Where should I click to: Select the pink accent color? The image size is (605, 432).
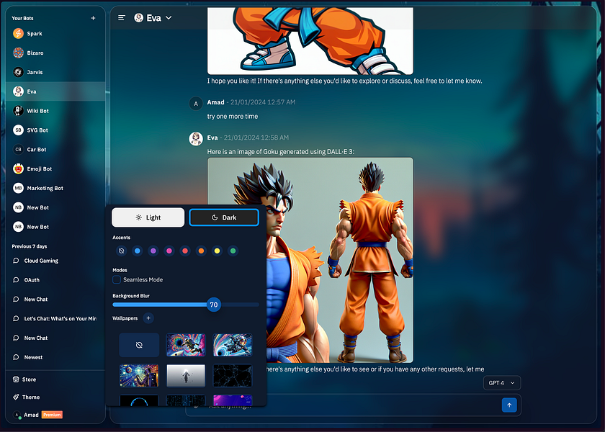(169, 251)
